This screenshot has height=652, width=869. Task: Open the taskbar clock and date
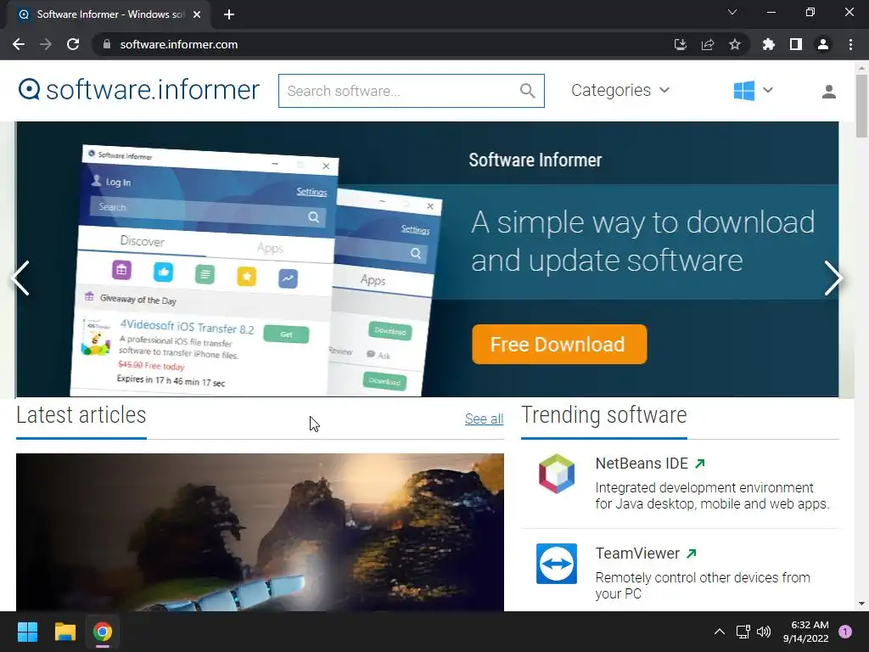pos(806,632)
